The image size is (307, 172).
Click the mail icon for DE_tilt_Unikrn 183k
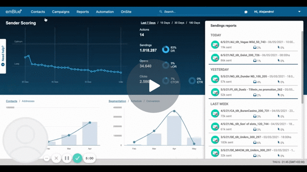pos(215,140)
